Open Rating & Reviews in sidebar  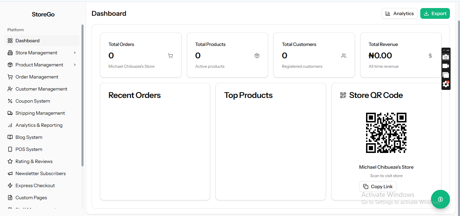coord(42,161)
